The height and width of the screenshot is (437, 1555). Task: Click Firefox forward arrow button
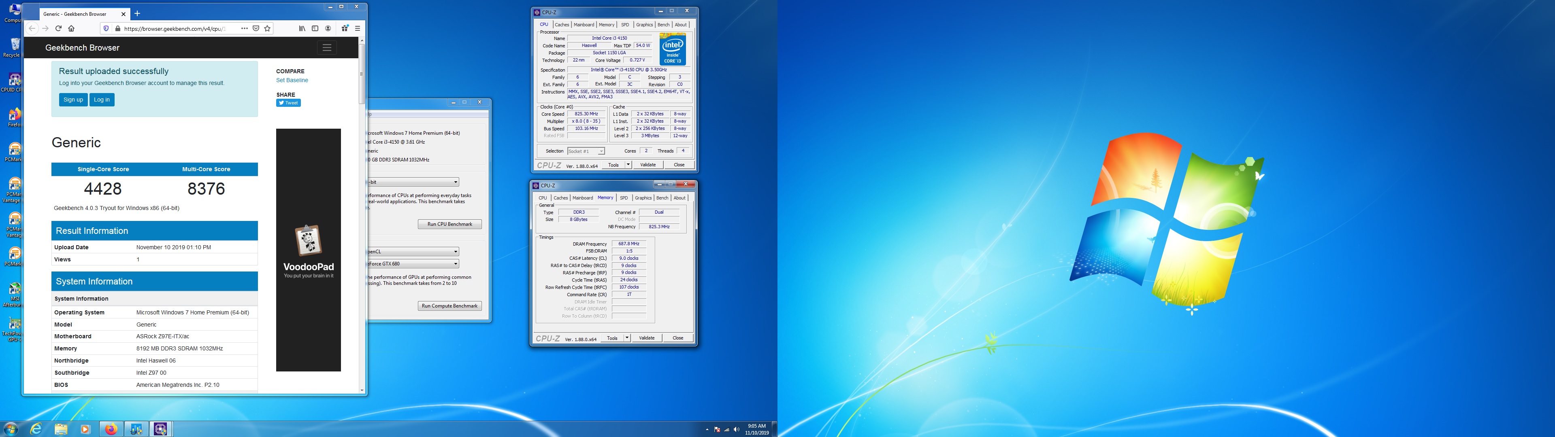click(x=45, y=28)
